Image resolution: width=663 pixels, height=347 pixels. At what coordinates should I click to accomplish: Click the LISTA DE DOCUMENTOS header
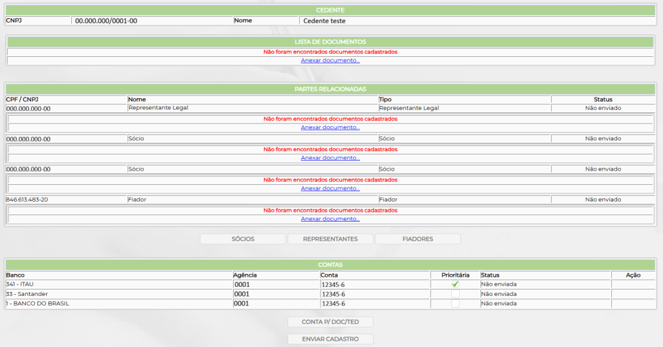click(x=330, y=42)
